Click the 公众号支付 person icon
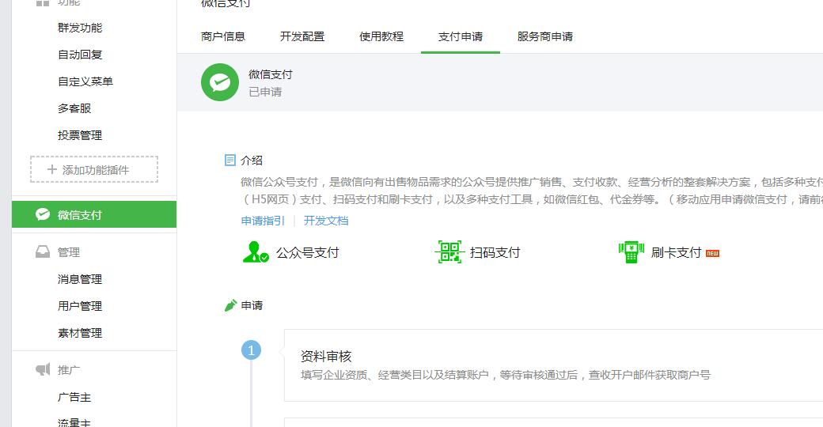The height and width of the screenshot is (427, 823). point(256,251)
